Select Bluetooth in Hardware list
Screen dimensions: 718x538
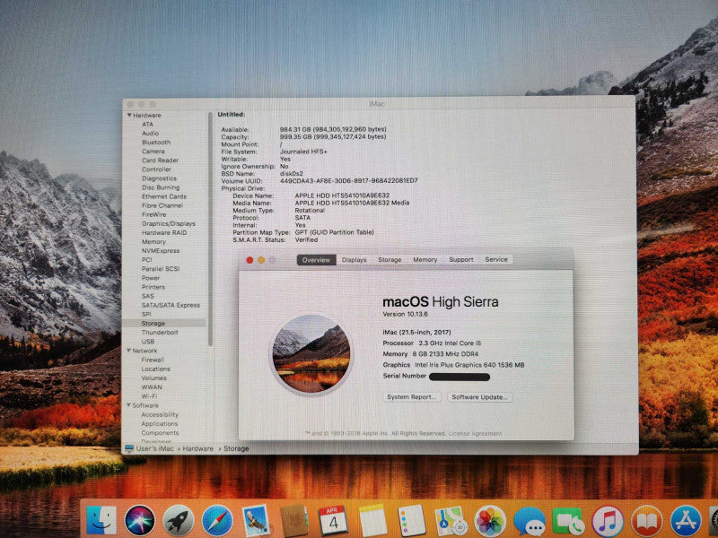pos(156,143)
